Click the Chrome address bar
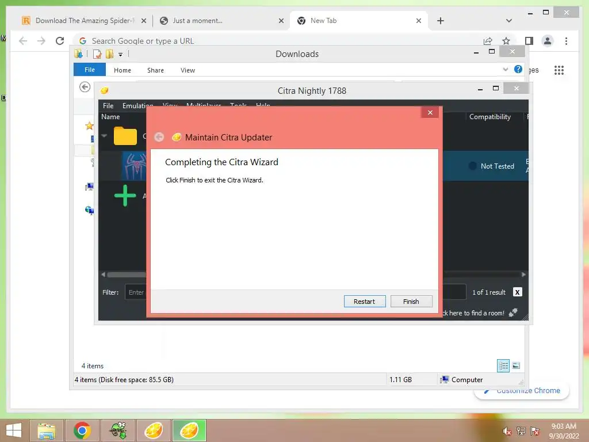Screen dimensions: 589x442 tap(278, 41)
